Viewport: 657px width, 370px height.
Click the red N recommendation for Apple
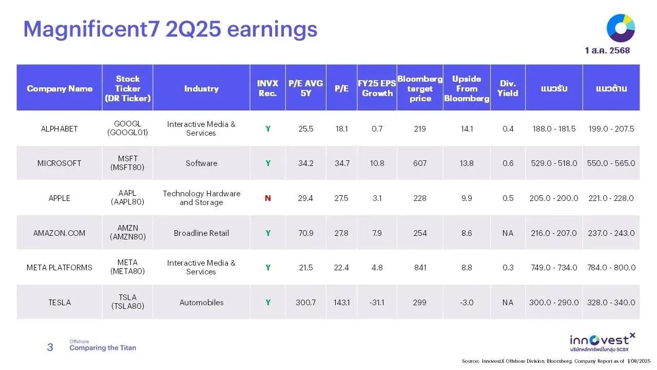pyautogui.click(x=268, y=198)
